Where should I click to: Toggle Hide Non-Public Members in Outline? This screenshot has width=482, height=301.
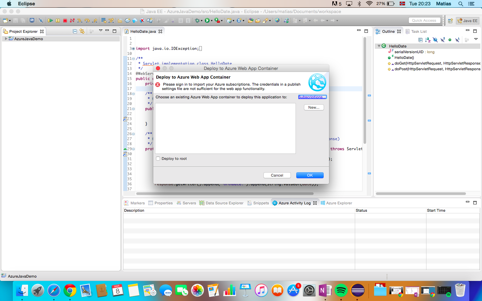coord(450,40)
